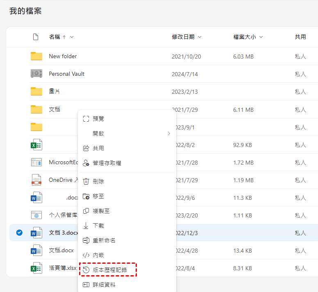This screenshot has height=292, width=318.
Task: Click the 共用 column header
Action: coord(300,37)
